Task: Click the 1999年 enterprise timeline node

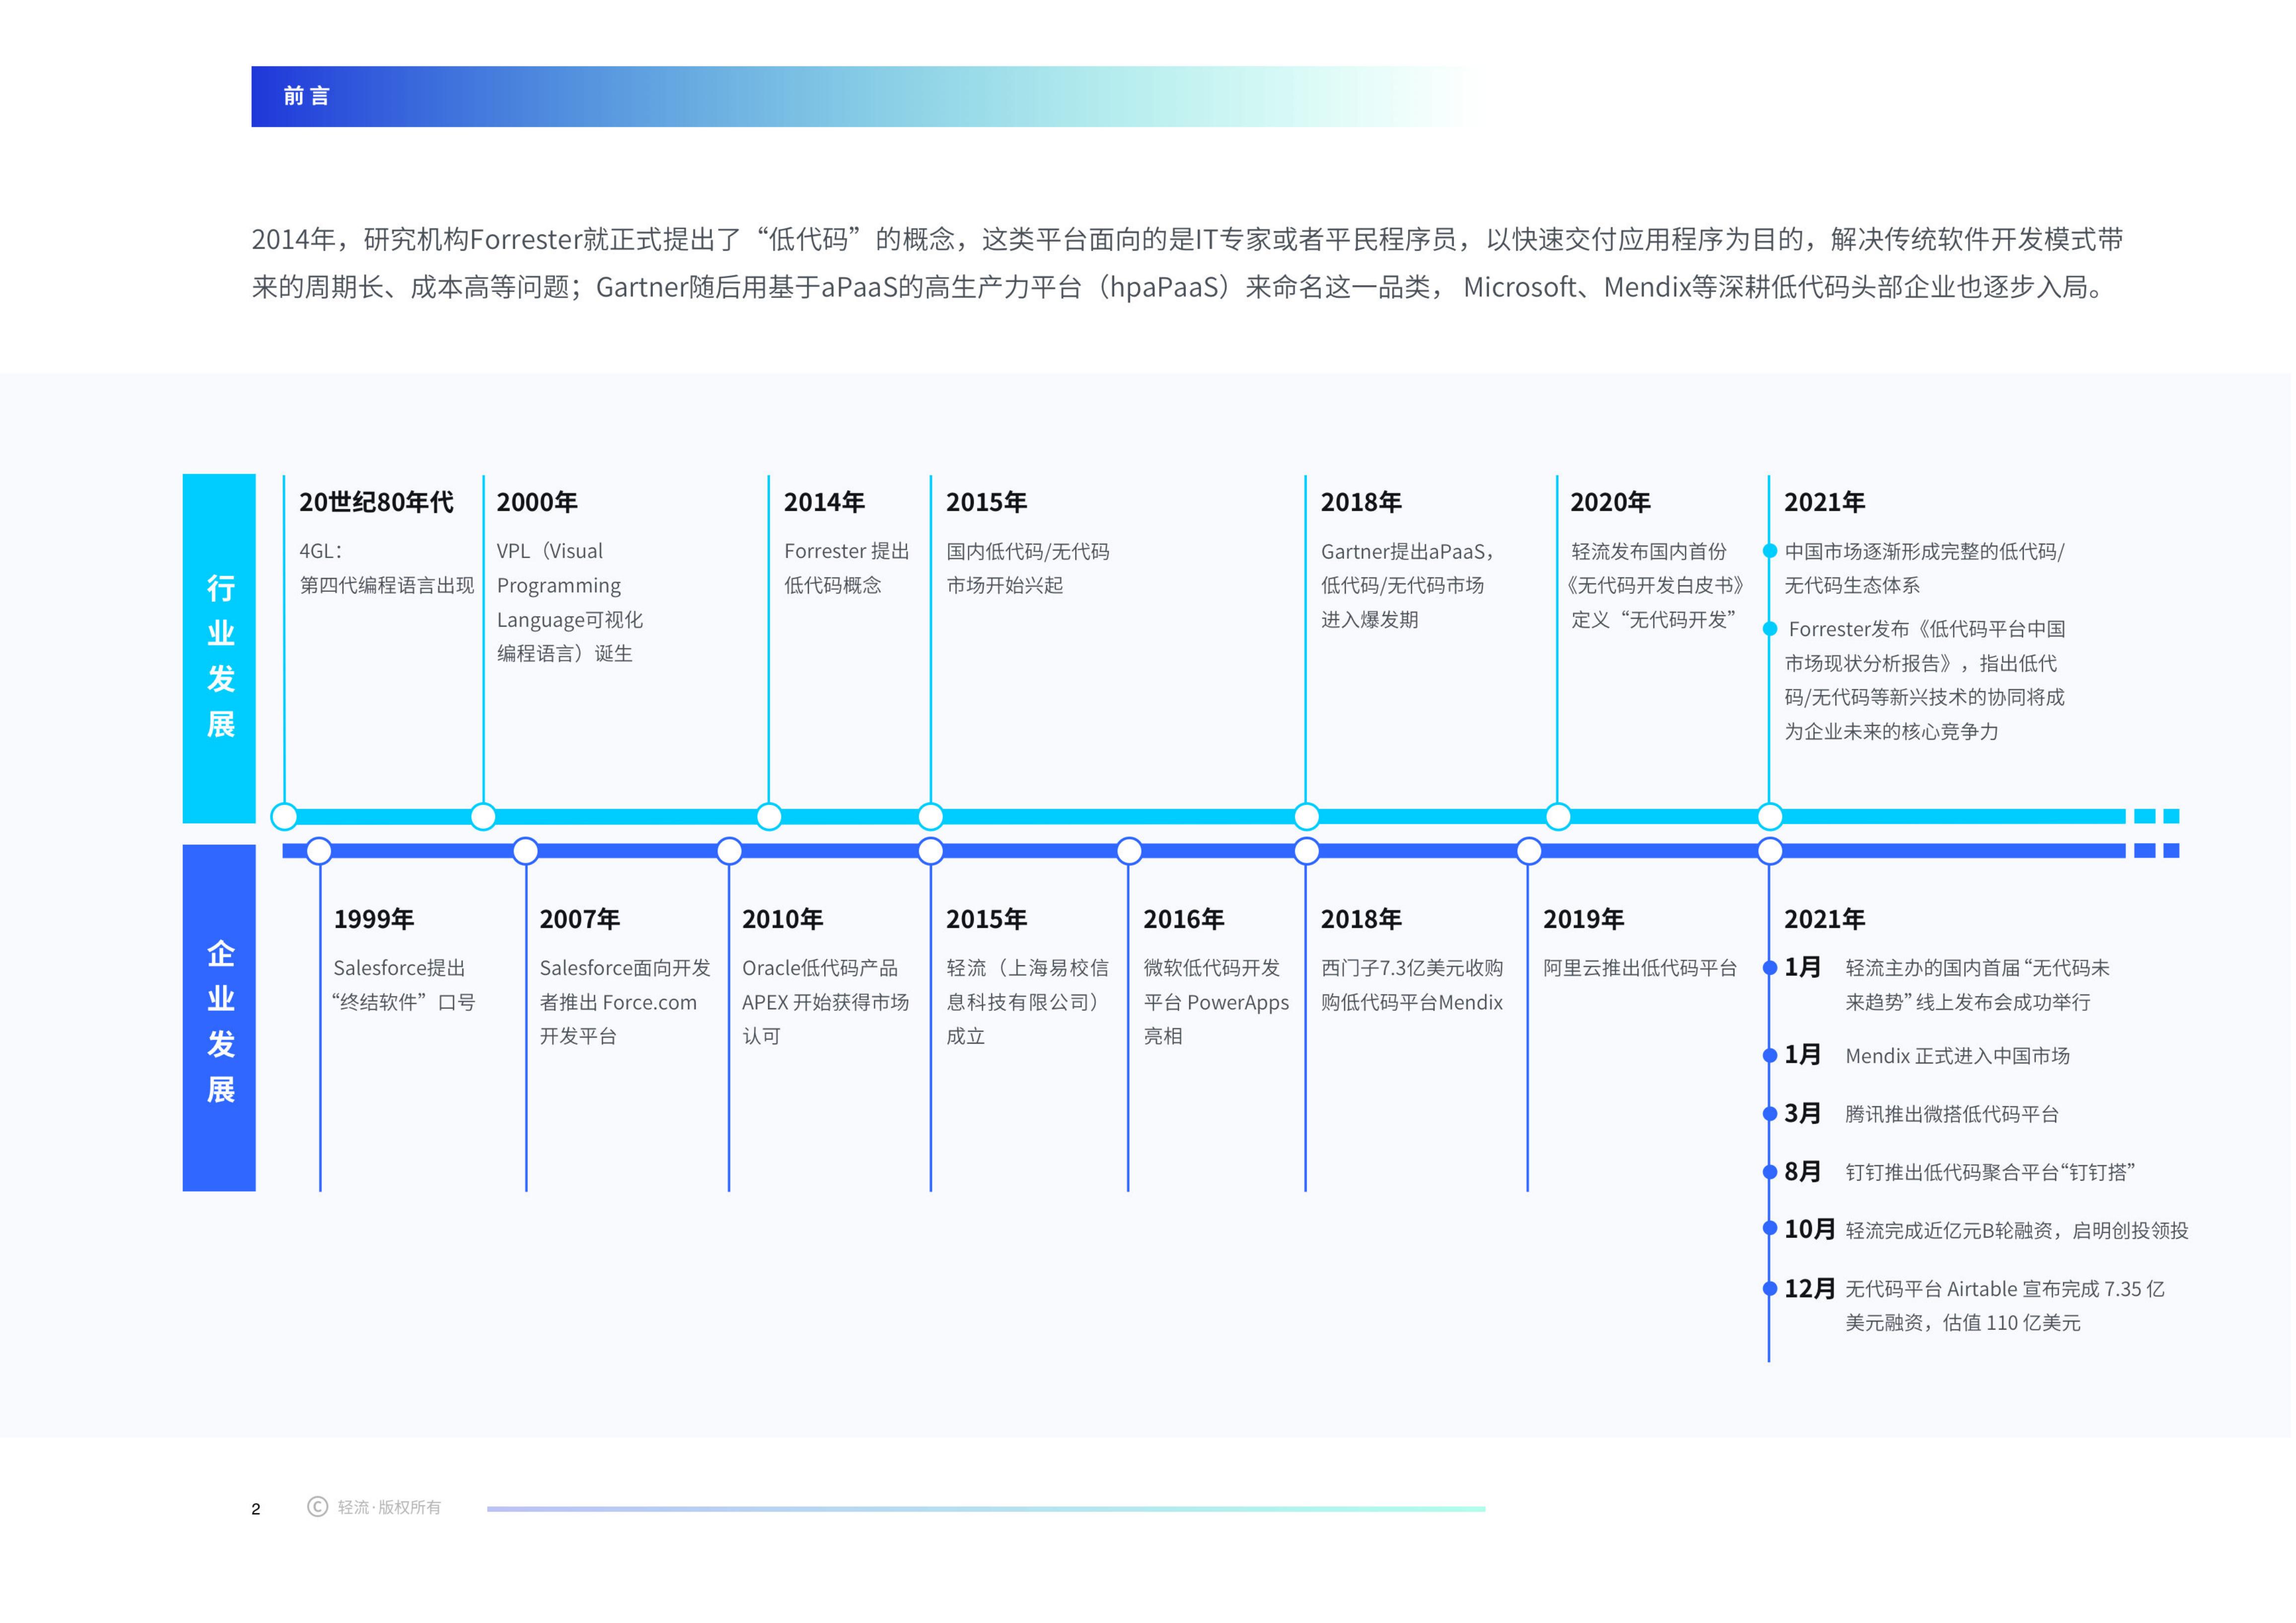Action: pos(320,852)
